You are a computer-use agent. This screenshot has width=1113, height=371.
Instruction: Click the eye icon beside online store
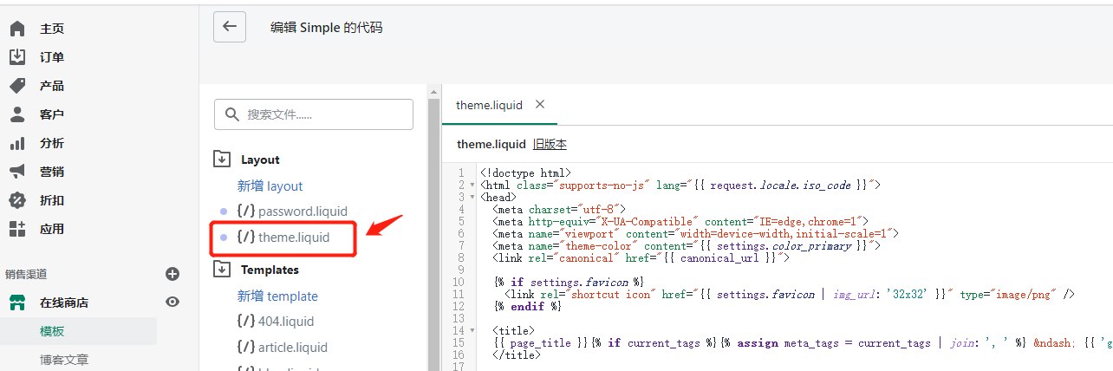click(172, 302)
